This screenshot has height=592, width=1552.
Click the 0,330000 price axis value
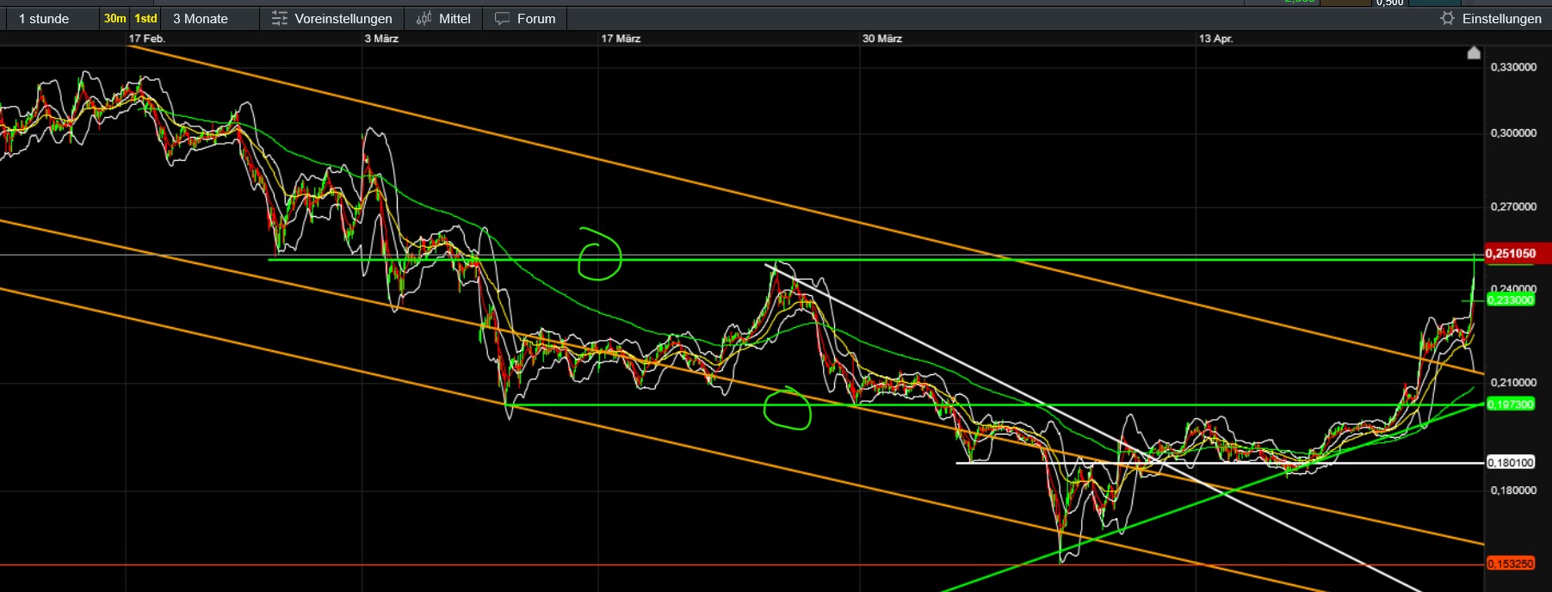[1513, 67]
